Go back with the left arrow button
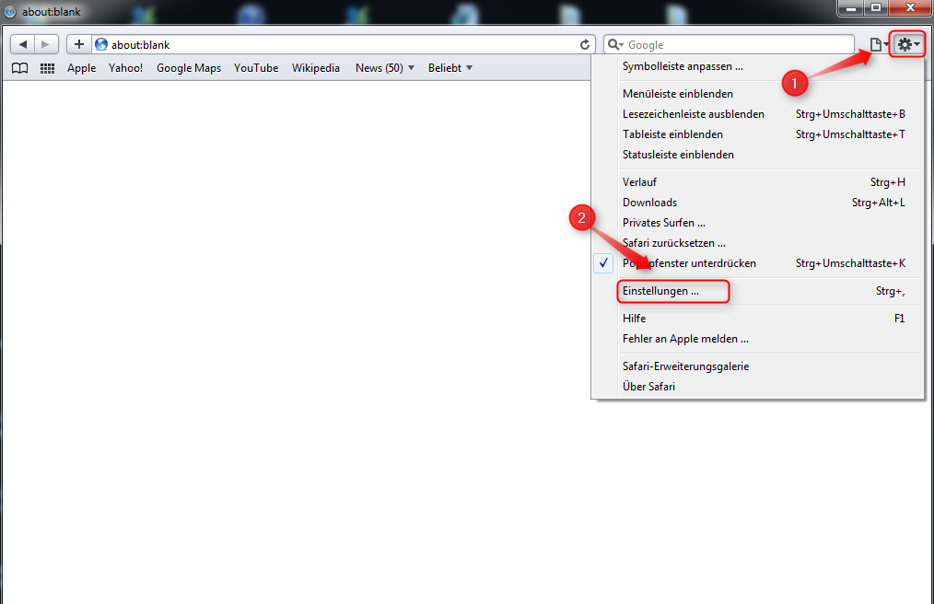The height and width of the screenshot is (604, 934). (x=23, y=45)
